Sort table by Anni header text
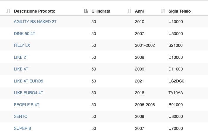208x136 pixels. [139, 11]
